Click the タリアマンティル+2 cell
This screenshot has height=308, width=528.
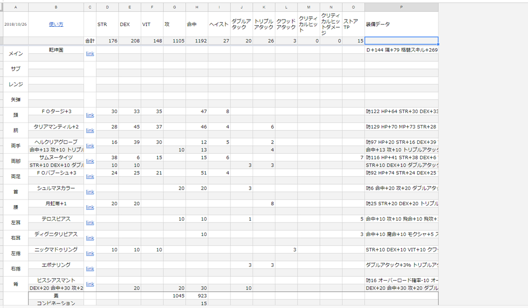tap(56, 126)
